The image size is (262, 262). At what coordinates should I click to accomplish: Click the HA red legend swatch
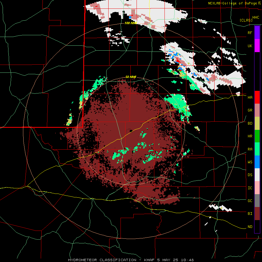tap(257, 97)
